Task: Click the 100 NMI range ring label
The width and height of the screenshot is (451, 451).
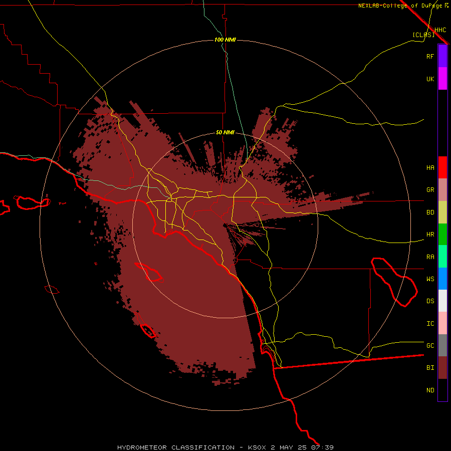Action: [x=225, y=40]
